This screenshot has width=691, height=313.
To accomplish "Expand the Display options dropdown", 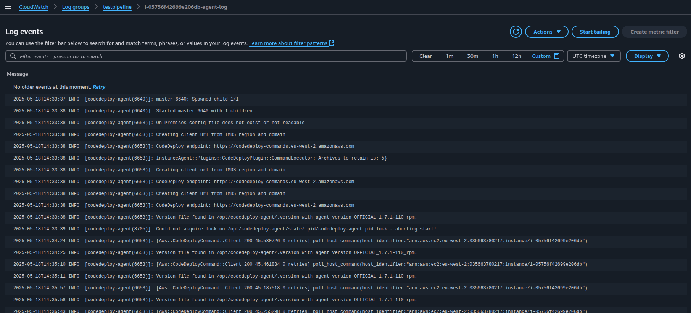I will click(x=647, y=56).
